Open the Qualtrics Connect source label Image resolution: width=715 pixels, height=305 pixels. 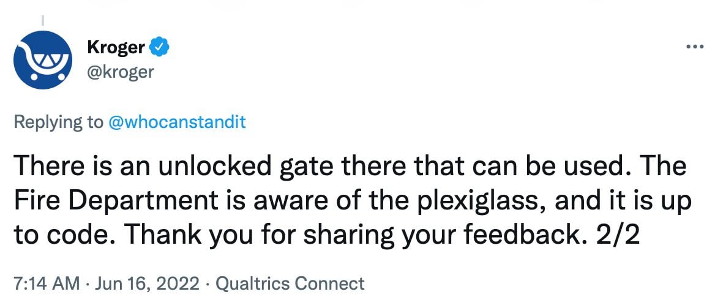coord(291,283)
